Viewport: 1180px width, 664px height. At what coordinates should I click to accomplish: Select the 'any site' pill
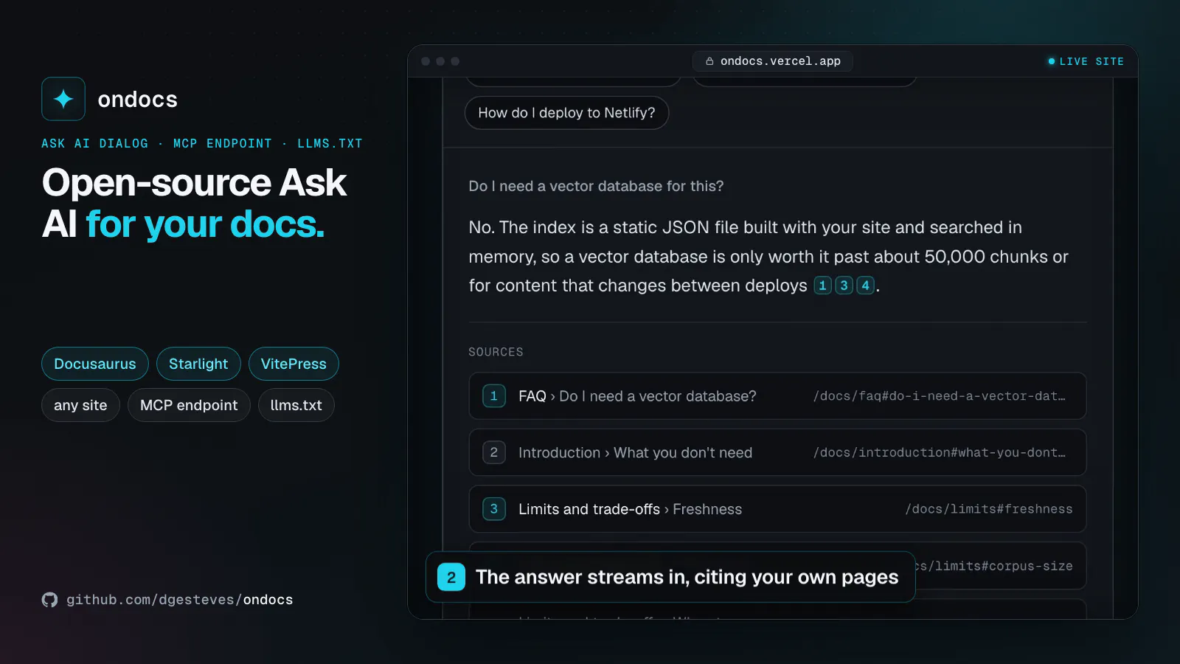click(80, 405)
